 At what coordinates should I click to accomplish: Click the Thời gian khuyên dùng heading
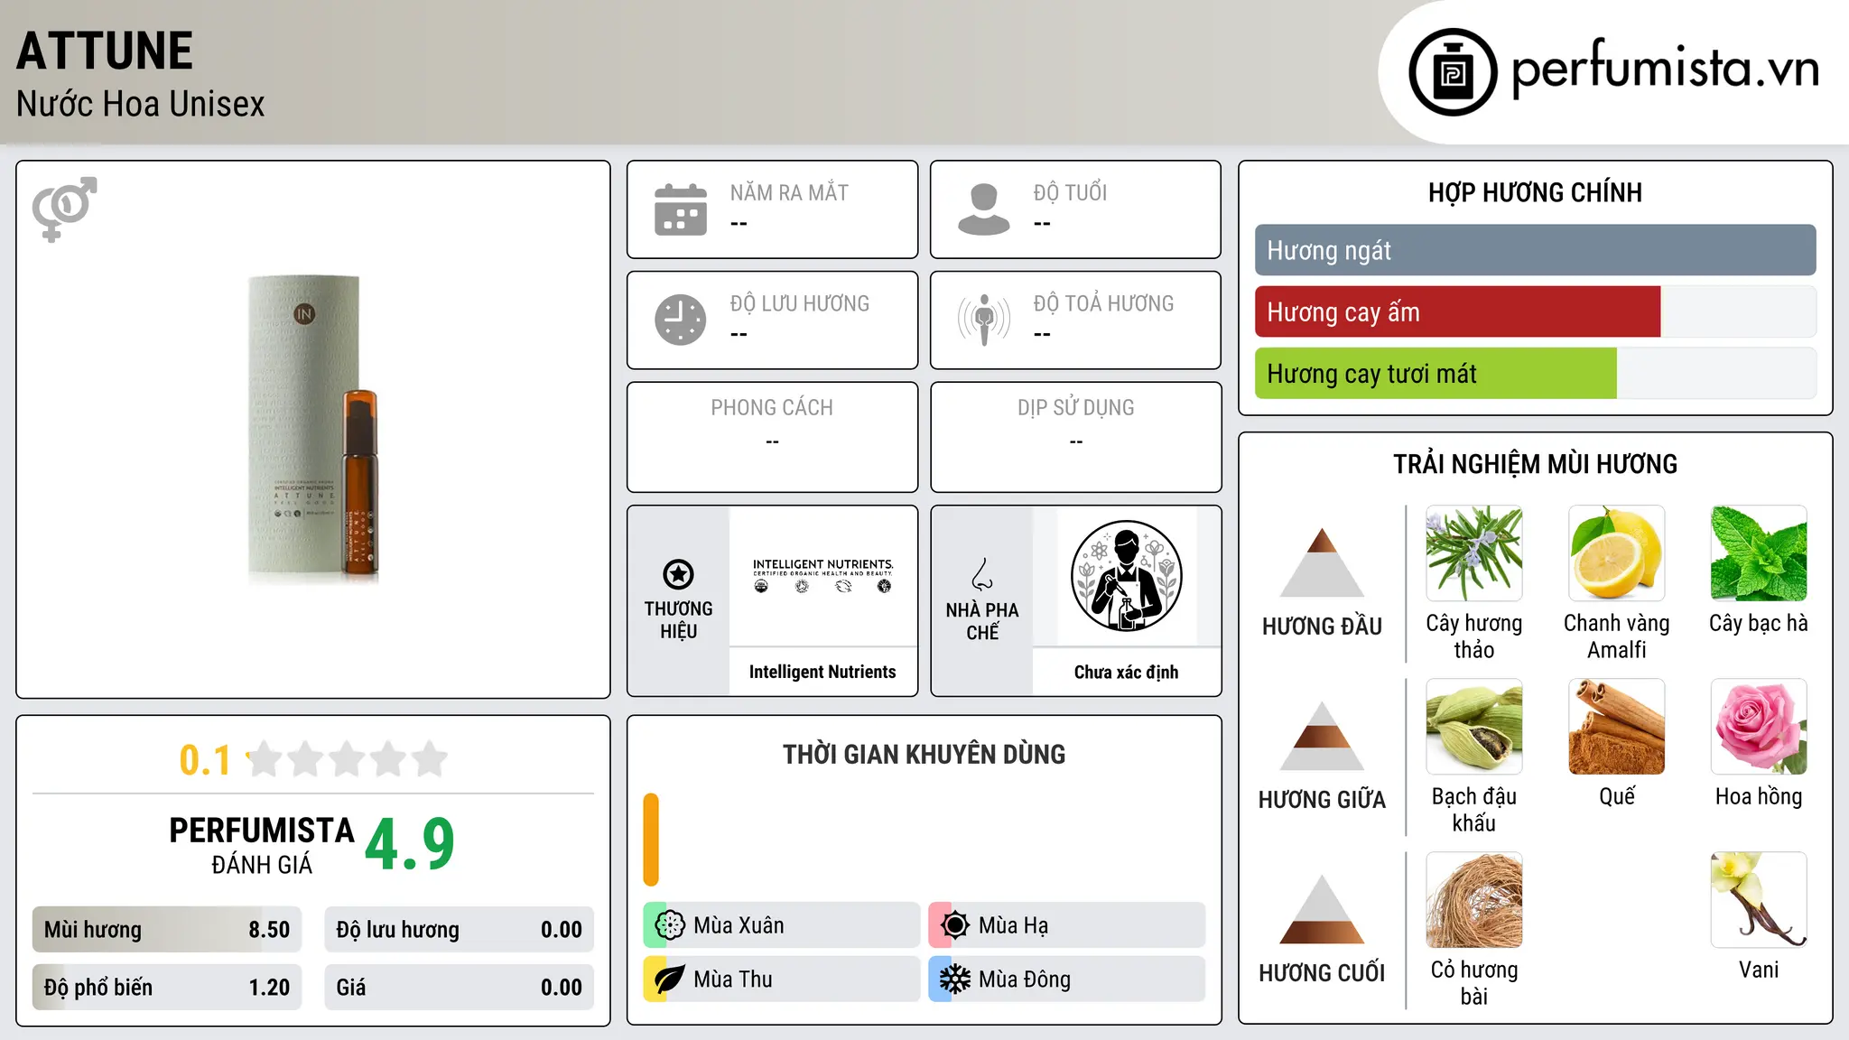[924, 754]
